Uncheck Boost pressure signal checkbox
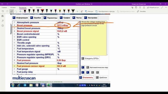Viewport: 168px width, 94px height. click(14, 31)
